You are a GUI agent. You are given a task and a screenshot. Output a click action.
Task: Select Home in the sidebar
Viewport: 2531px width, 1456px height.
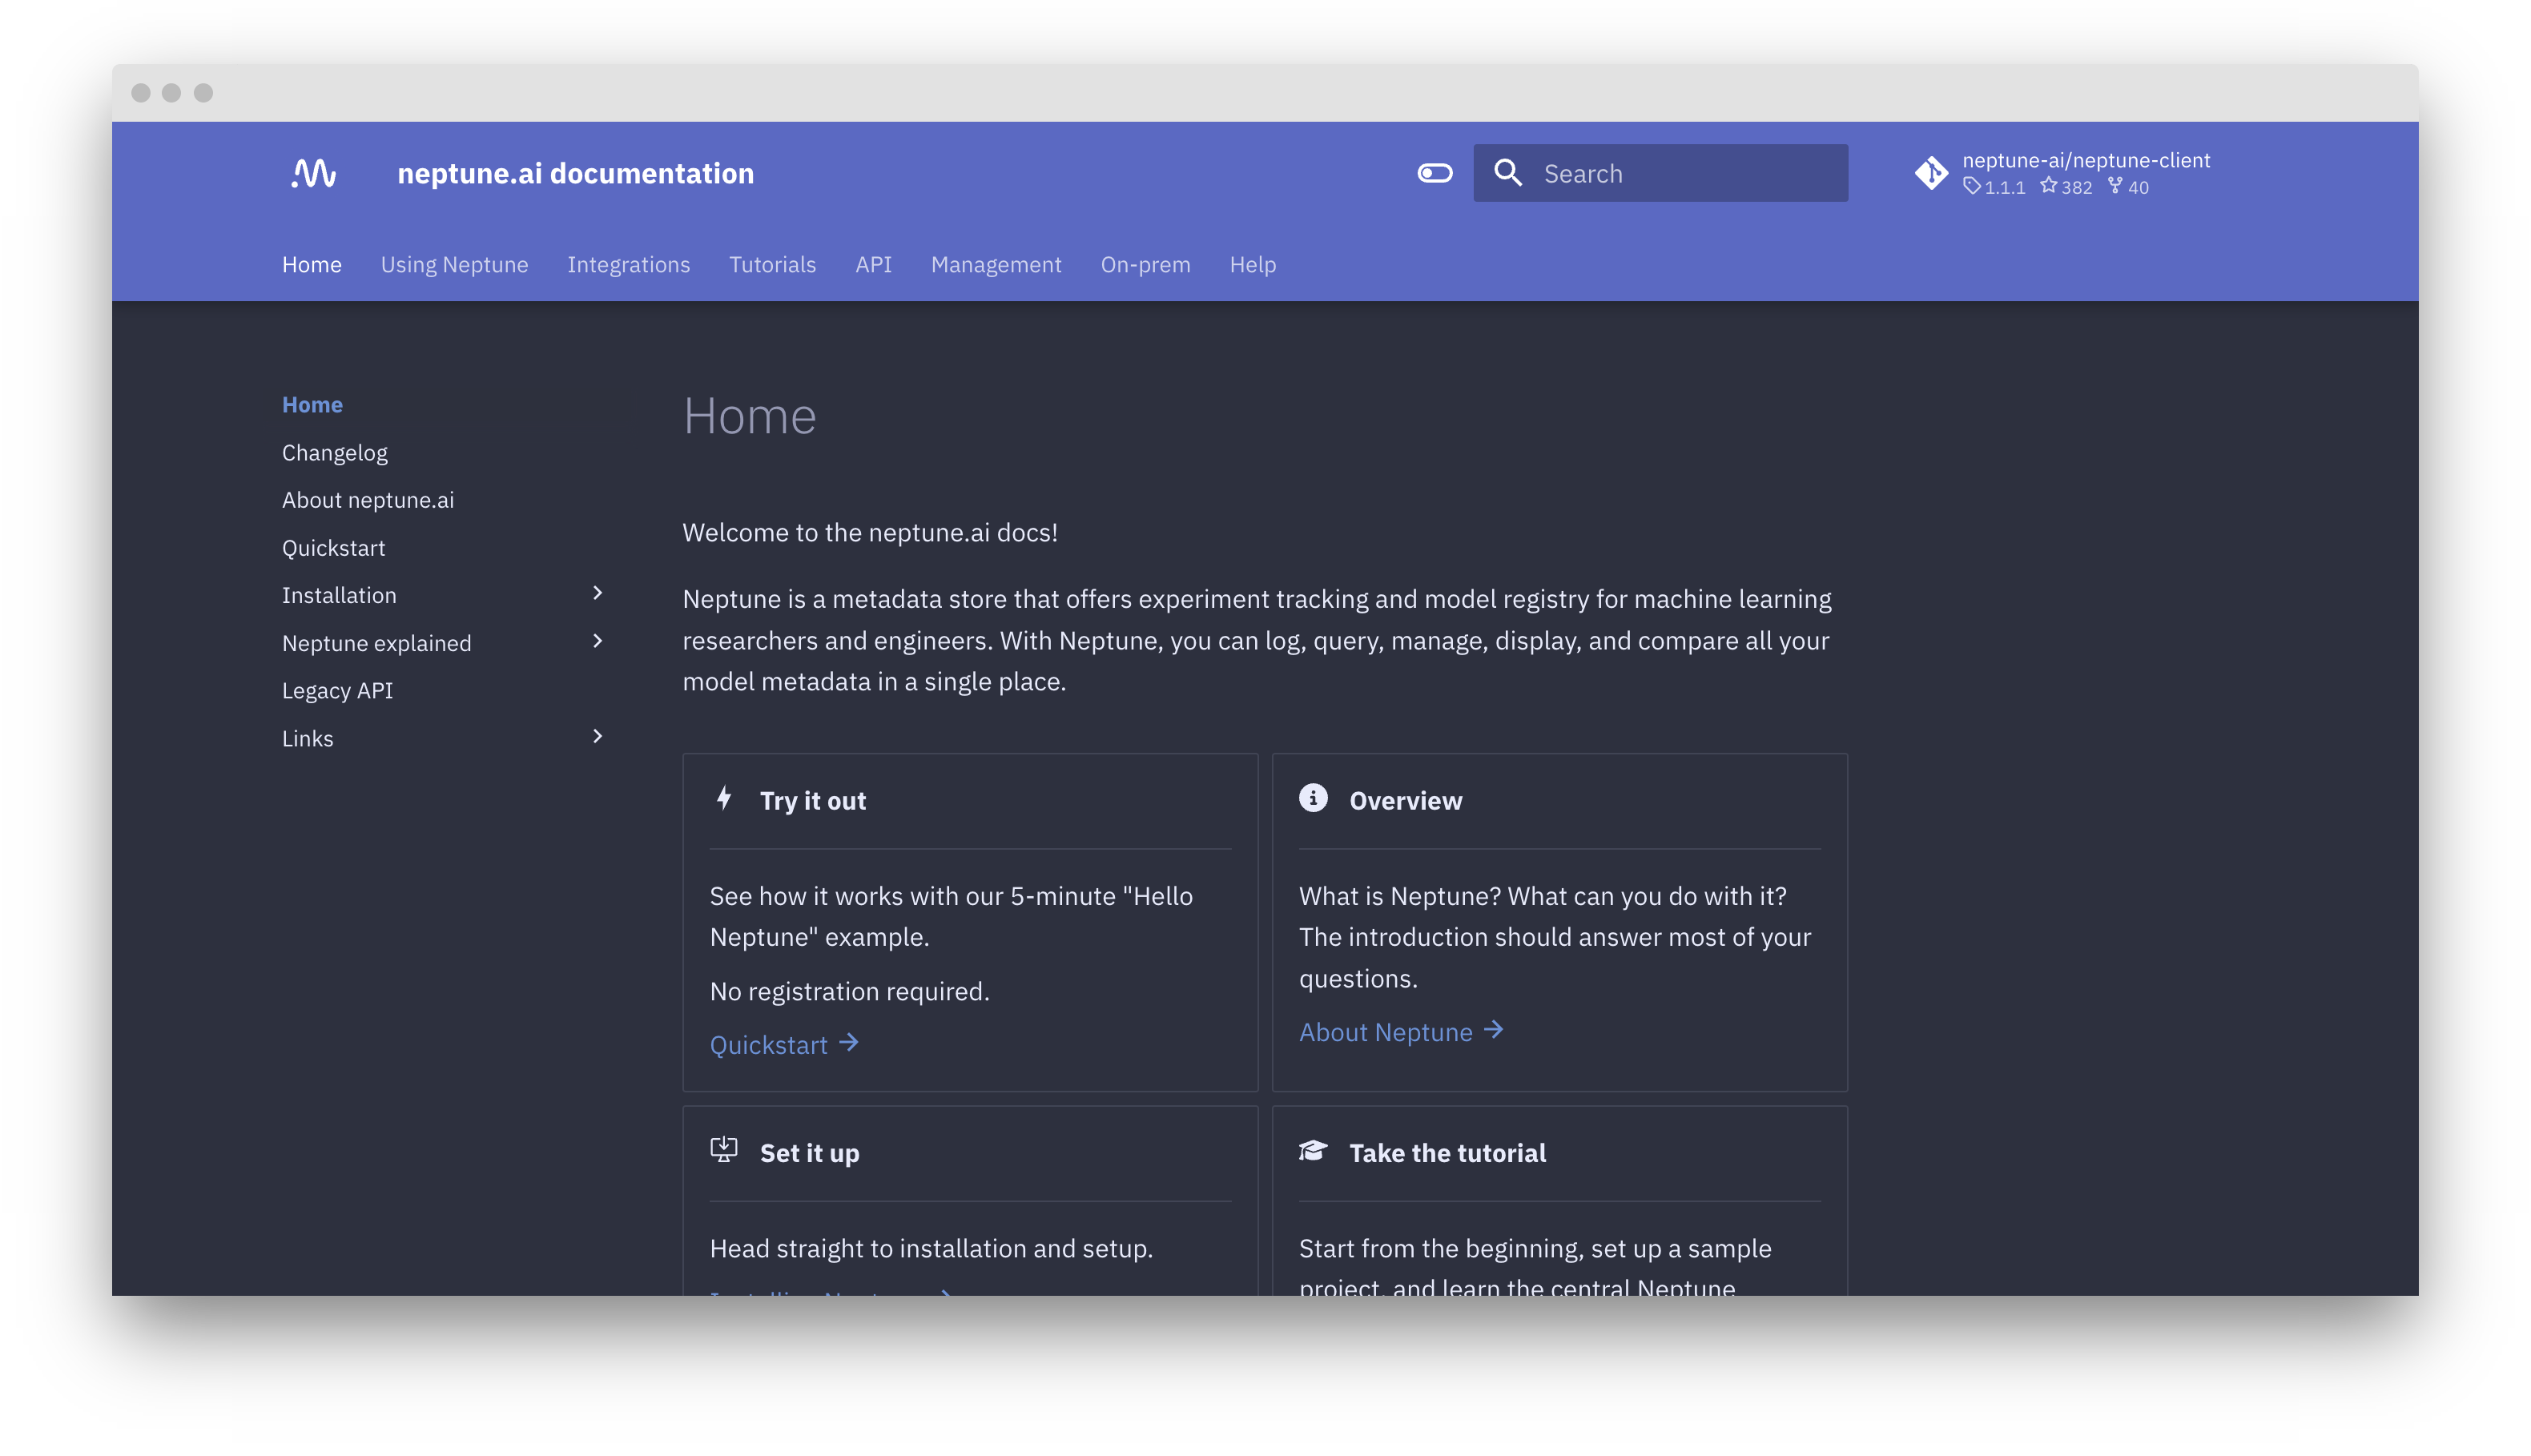312,405
